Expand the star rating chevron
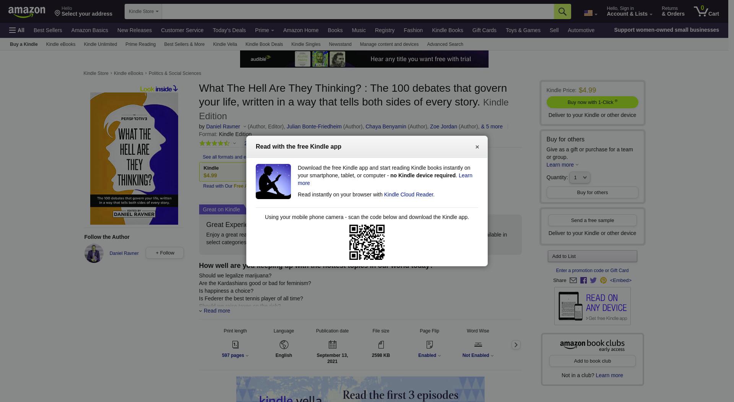 tap(234, 143)
